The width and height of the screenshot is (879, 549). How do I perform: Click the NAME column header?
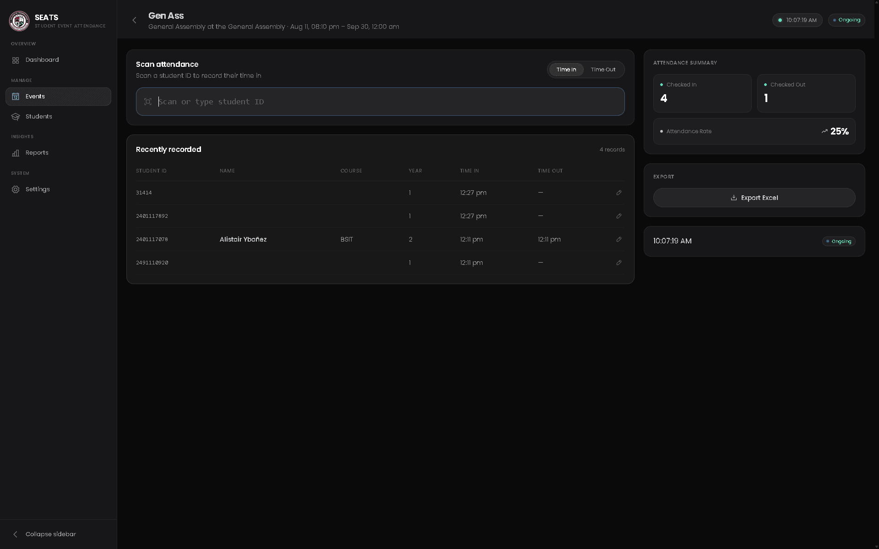tap(227, 171)
